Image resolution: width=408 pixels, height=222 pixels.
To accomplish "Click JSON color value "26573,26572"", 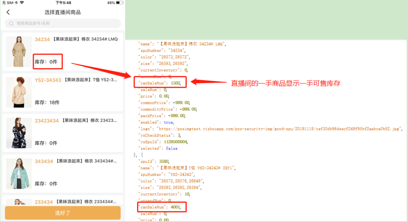I will pos(175,57).
